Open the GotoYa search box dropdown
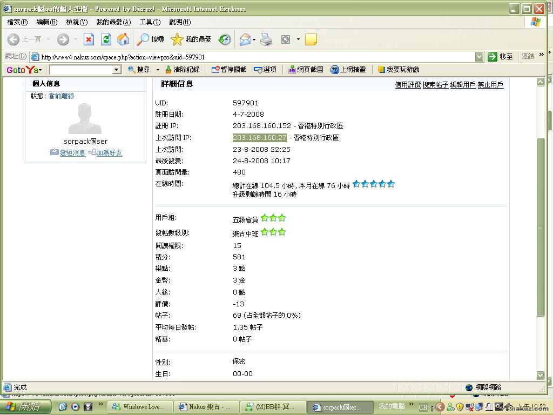Image resolution: width=553 pixels, height=415 pixels. (116, 70)
